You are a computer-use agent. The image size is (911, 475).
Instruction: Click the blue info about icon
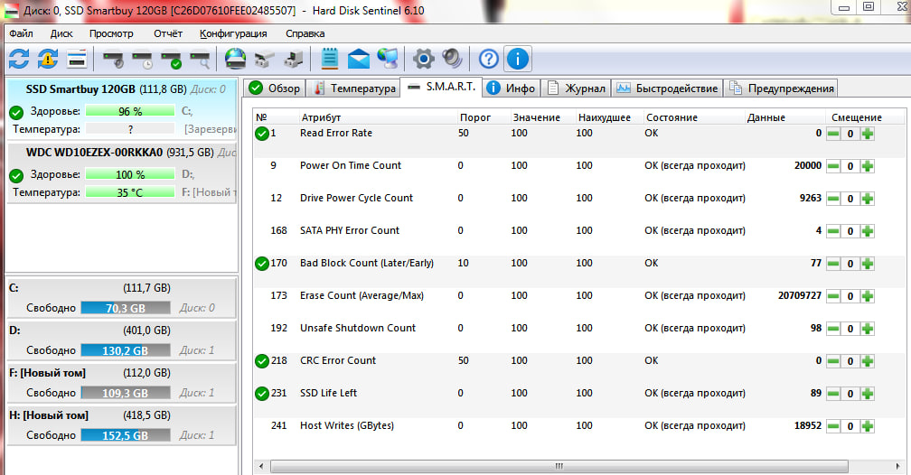(517, 60)
